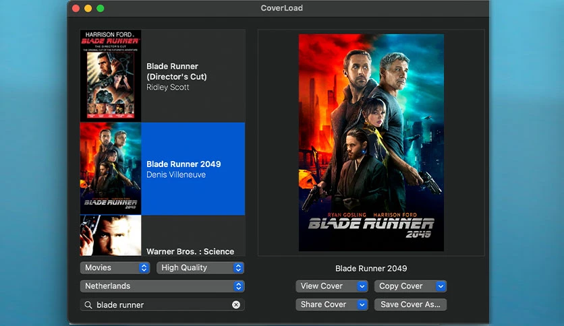Click the Blade Runner 2049 caption below preview
Image resolution: width=564 pixels, height=326 pixels.
pos(371,269)
